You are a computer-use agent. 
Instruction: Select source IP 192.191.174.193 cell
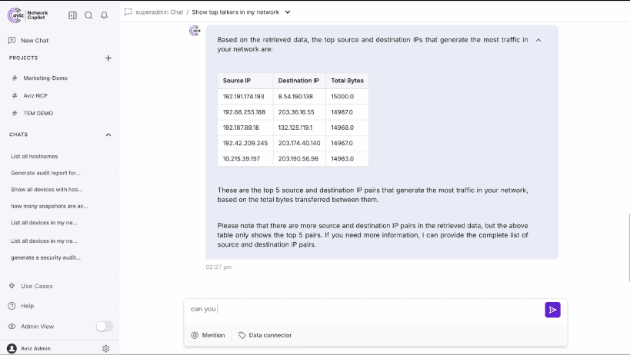pos(245,97)
